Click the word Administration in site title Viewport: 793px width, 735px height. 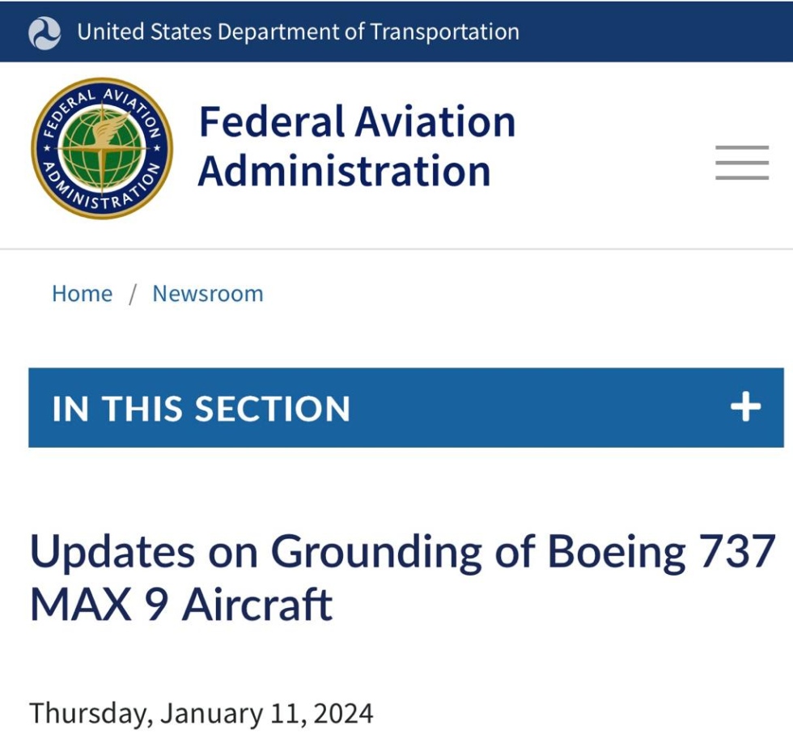[x=345, y=171]
